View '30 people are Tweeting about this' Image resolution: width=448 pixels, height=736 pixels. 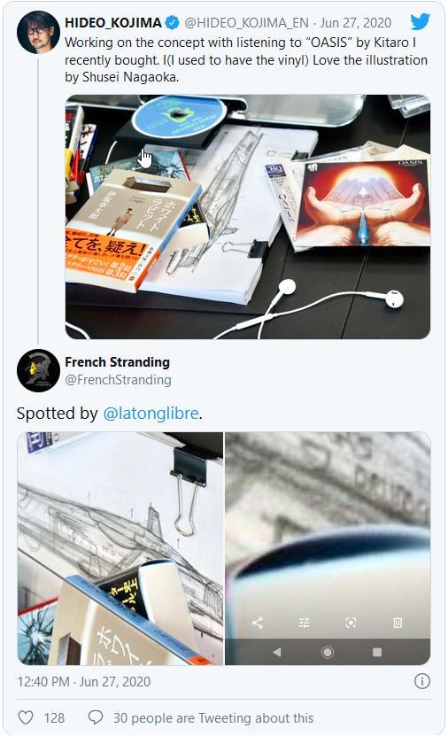point(213,718)
